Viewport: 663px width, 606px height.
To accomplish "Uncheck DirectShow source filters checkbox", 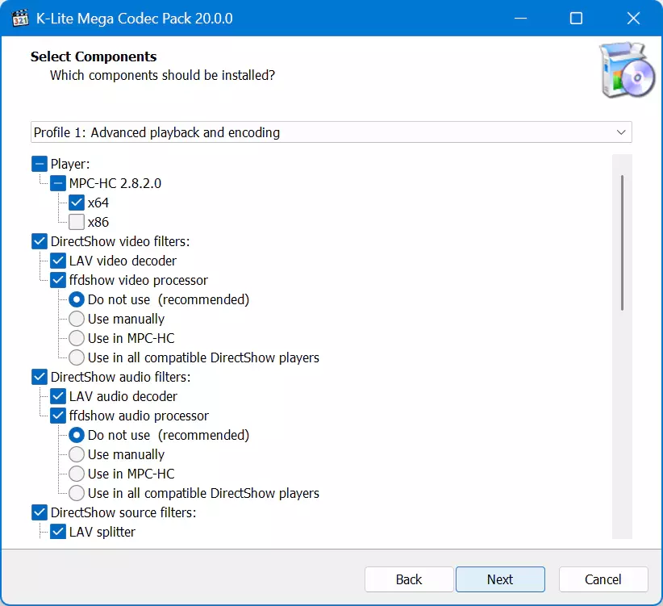I will coord(40,512).
